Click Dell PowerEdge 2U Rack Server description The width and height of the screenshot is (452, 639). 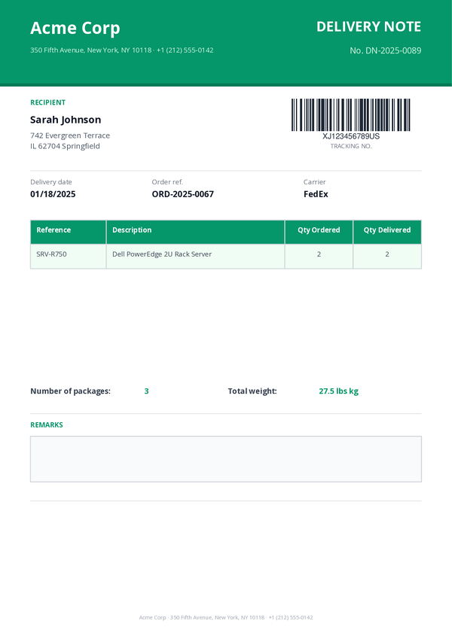pos(162,254)
